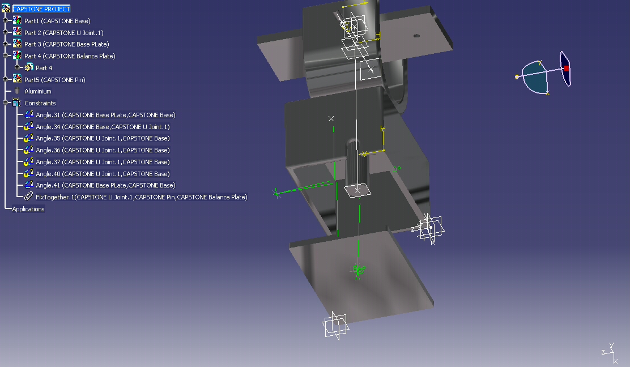Click the red compass manipulation handle

tap(566, 68)
